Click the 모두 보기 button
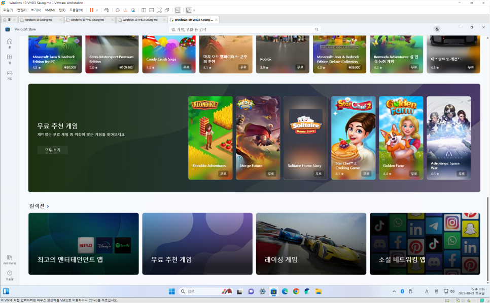 coord(53,150)
